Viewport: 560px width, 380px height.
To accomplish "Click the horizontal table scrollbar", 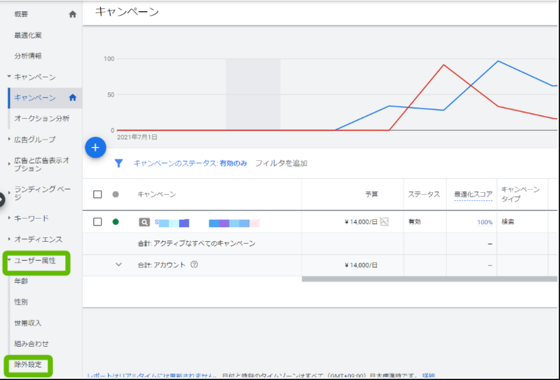I will 430,279.
